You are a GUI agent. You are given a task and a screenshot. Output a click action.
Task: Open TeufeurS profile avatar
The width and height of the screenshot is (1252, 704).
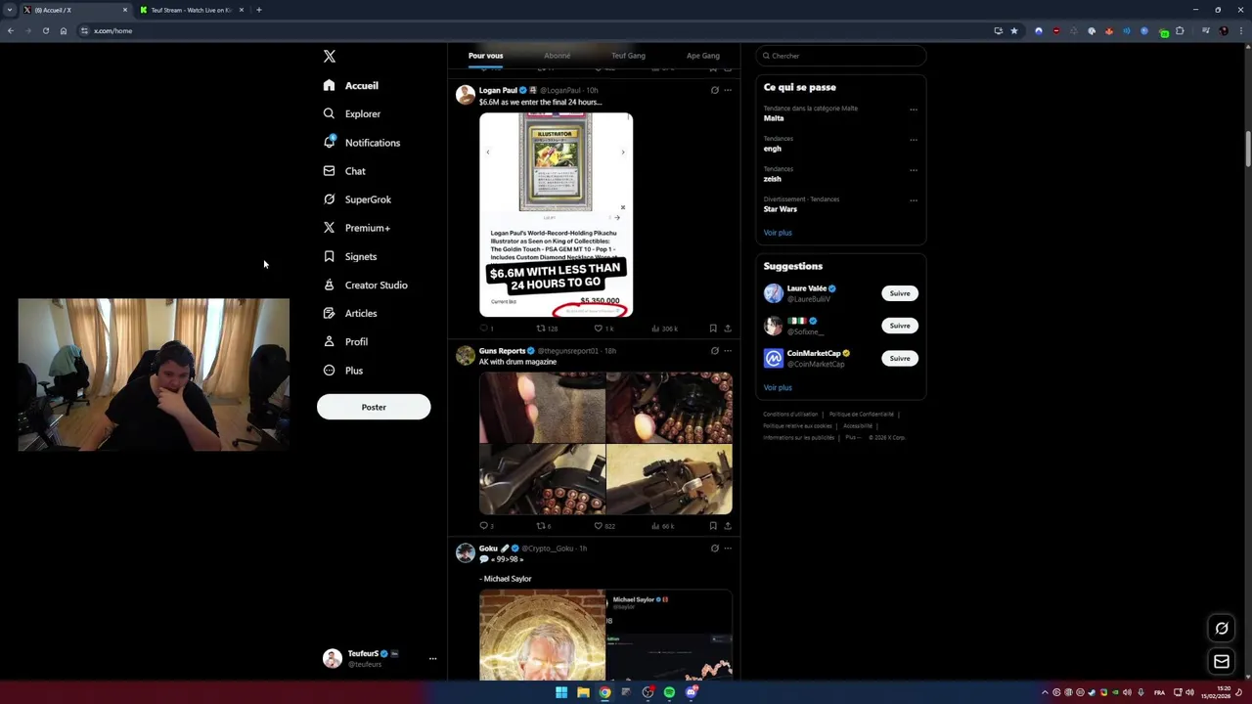pos(333,659)
